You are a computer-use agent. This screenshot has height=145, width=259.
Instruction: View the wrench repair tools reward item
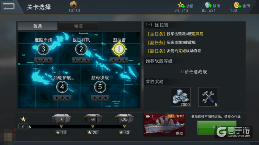click(208, 97)
